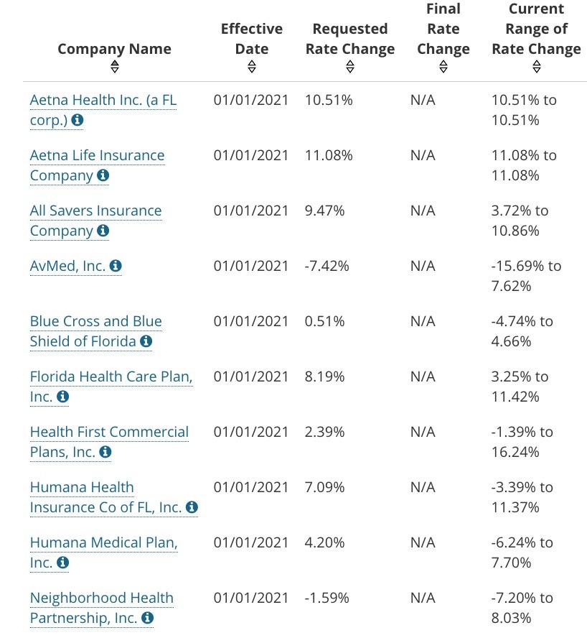Follow the Humana Medical Plan, Inc. link
587x638 pixels.
tap(103, 542)
